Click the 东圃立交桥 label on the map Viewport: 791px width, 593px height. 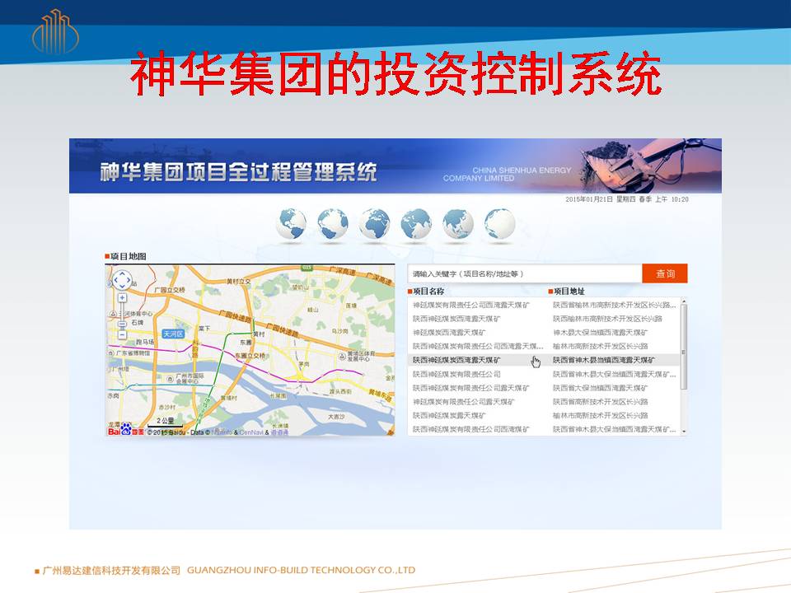pyautogui.click(x=250, y=356)
